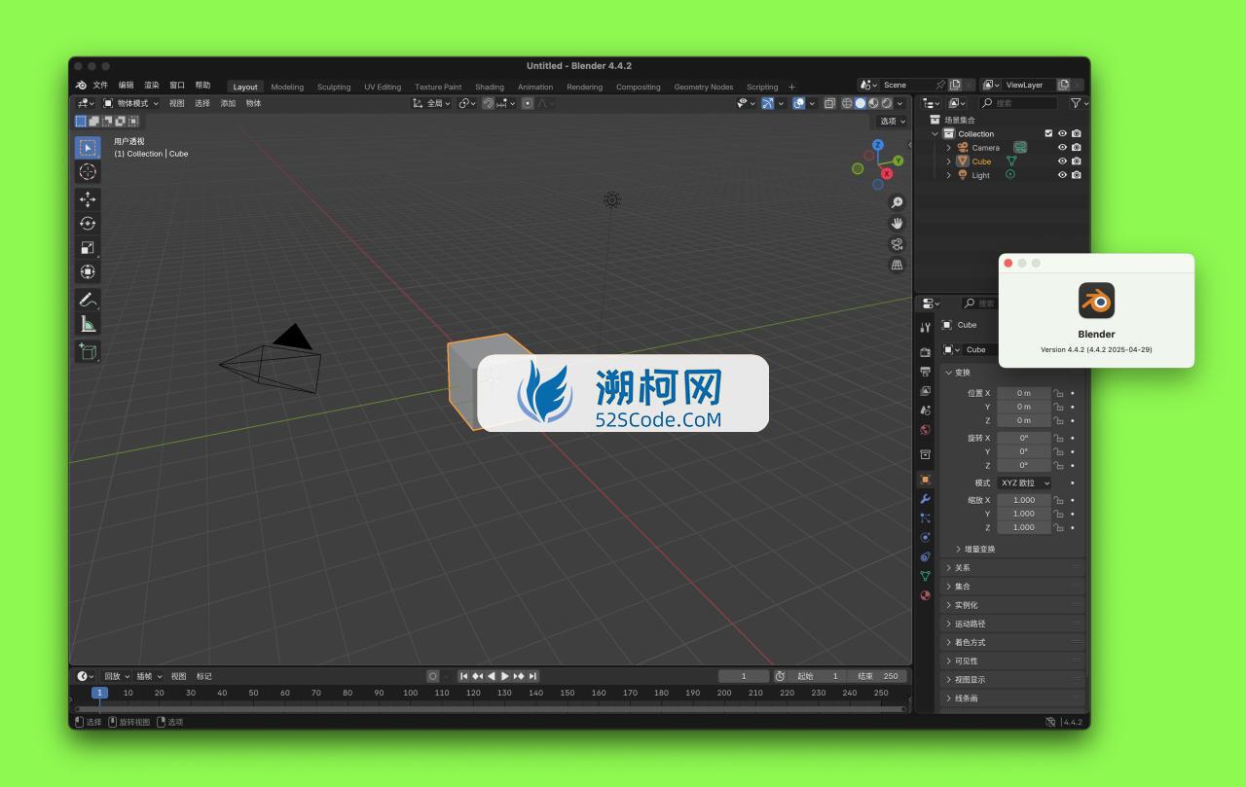This screenshot has height=787, width=1246.
Task: Click the Z axis gizmo handle
Action: point(878,145)
